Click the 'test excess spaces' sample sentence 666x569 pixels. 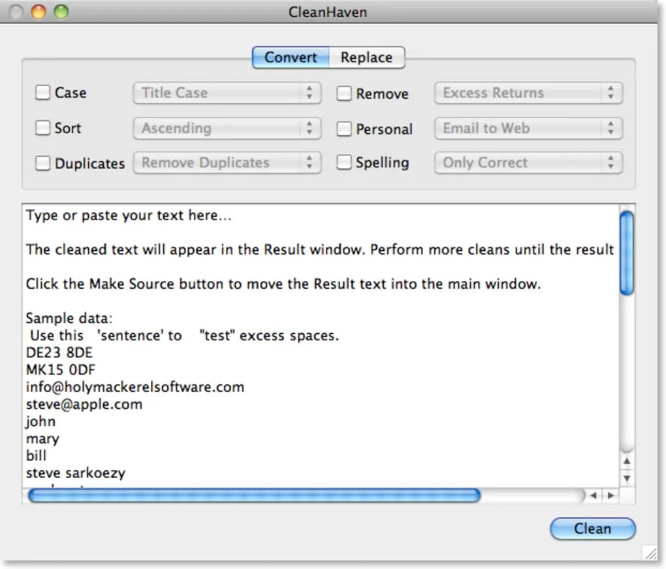click(x=184, y=336)
